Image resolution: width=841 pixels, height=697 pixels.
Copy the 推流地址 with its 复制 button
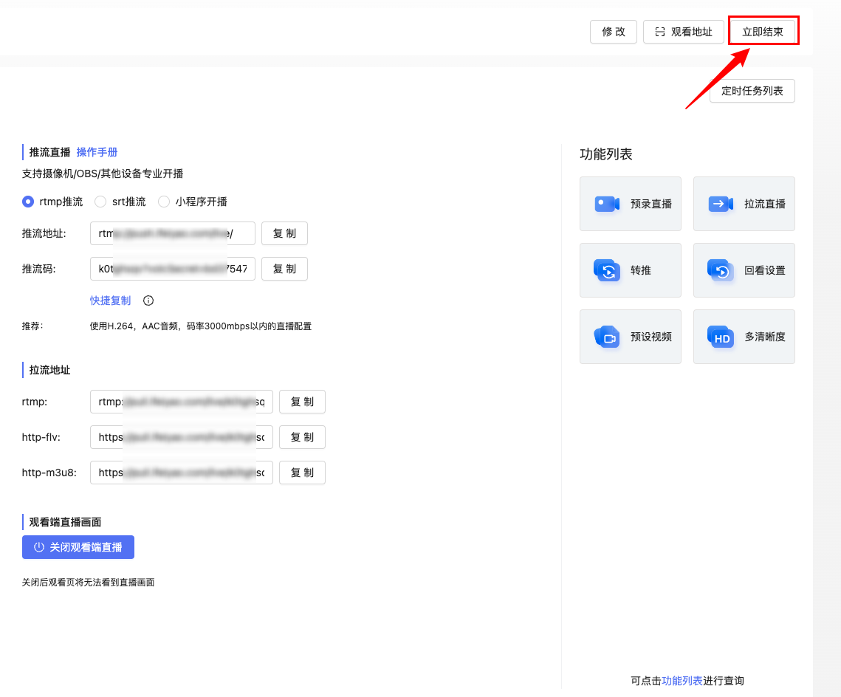click(284, 233)
